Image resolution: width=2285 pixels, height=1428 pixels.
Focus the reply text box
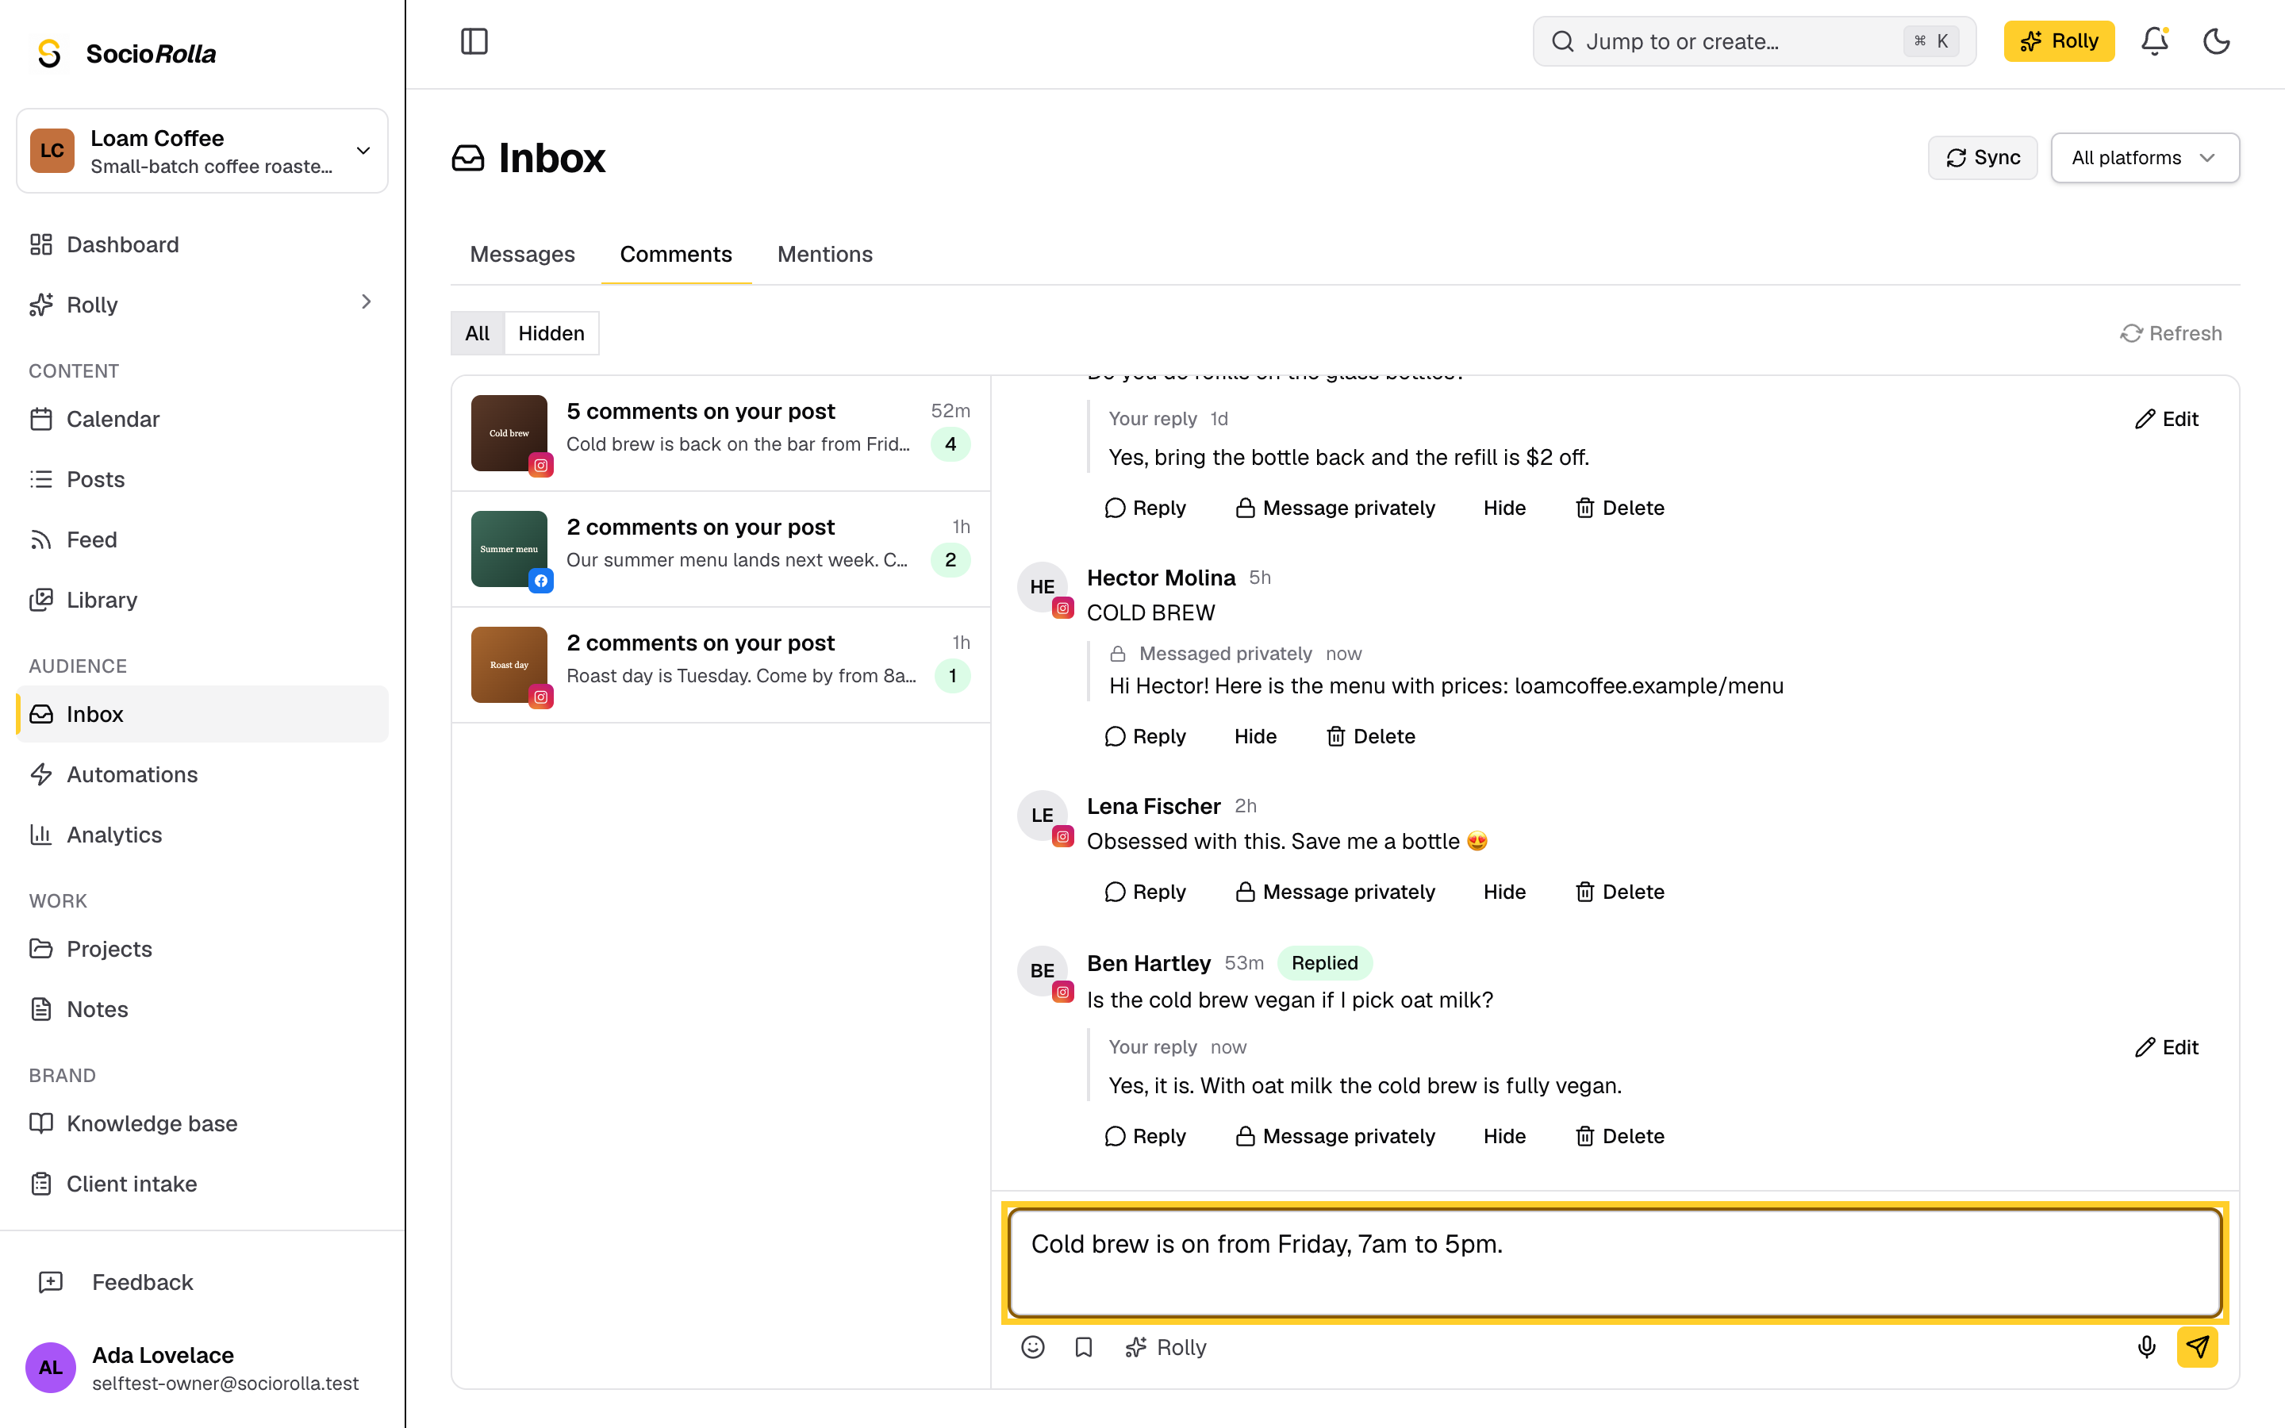(x=1615, y=1263)
